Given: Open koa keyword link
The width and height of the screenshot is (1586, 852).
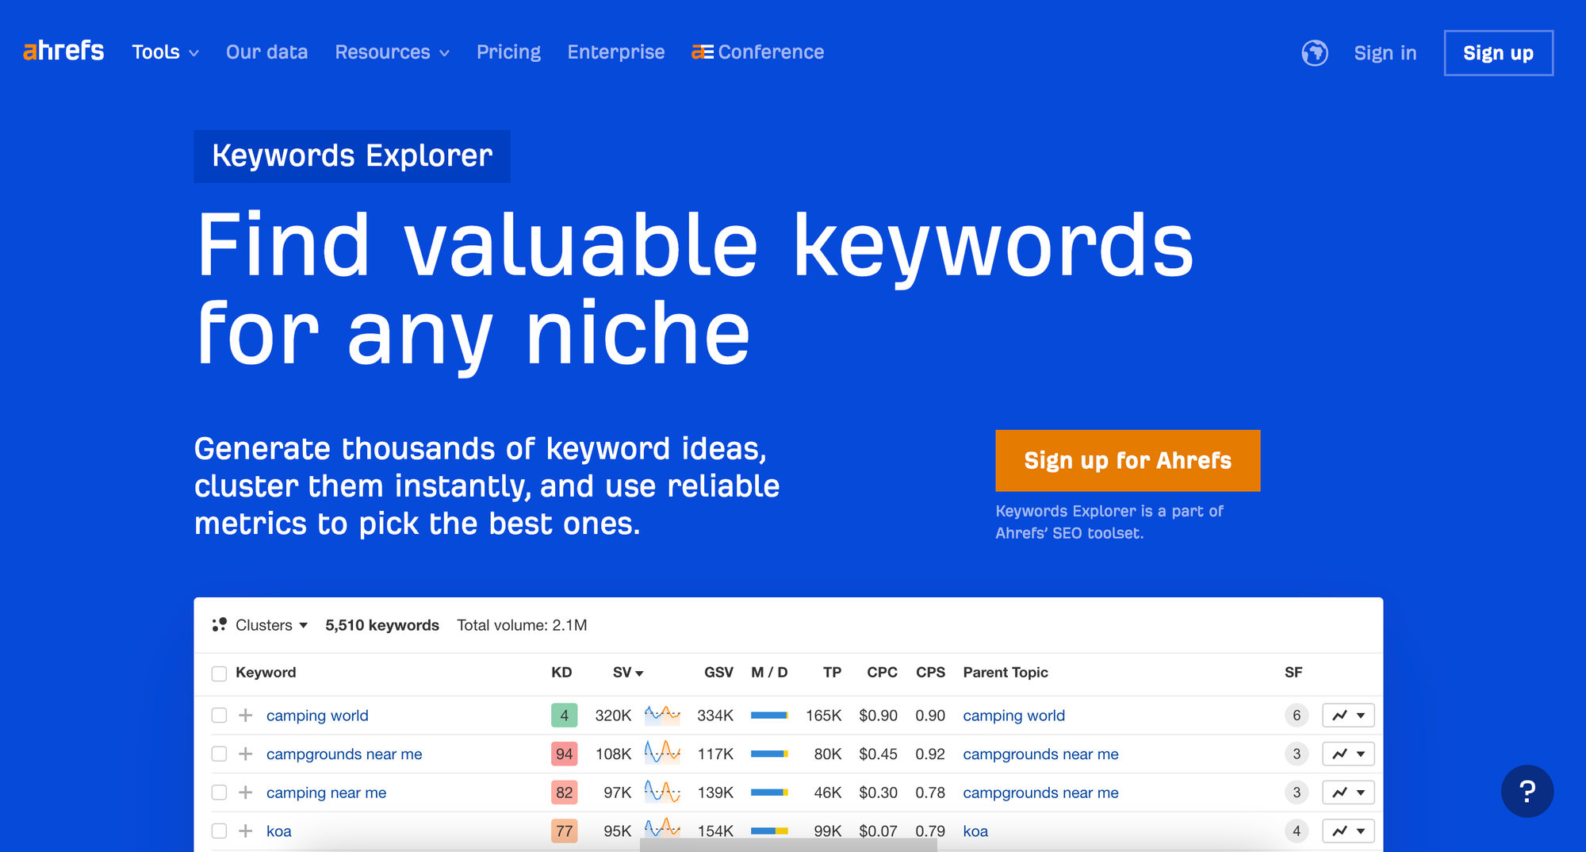Looking at the screenshot, I should (278, 831).
